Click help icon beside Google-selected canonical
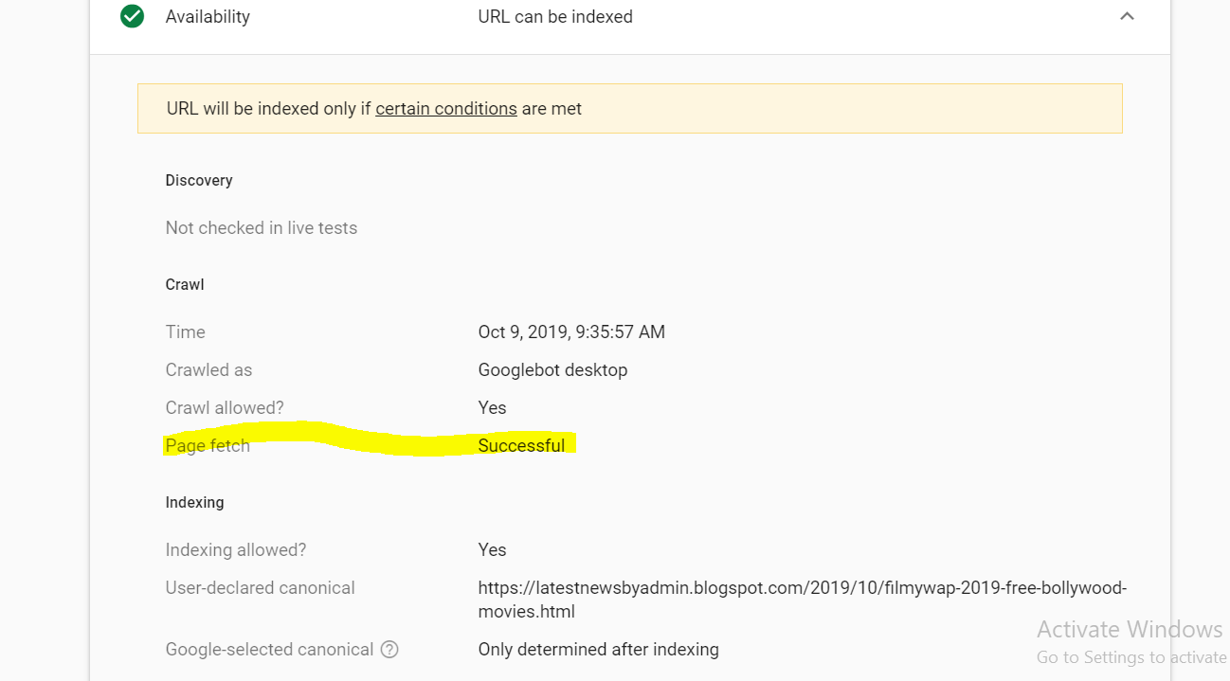Screen dimensions: 1230x681 (x=389, y=650)
